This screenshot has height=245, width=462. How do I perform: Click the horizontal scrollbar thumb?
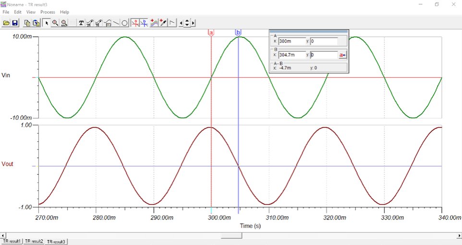click(231, 235)
